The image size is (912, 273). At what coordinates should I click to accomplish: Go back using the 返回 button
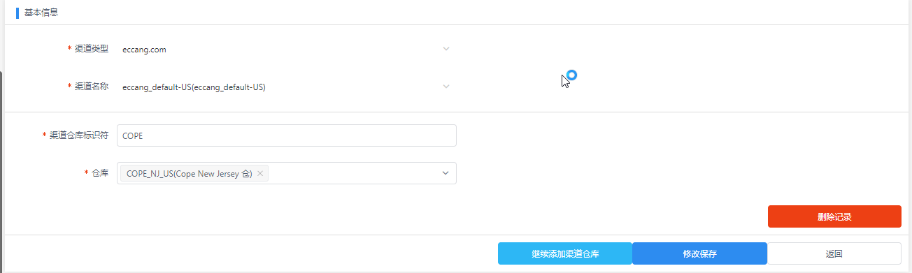(x=834, y=253)
